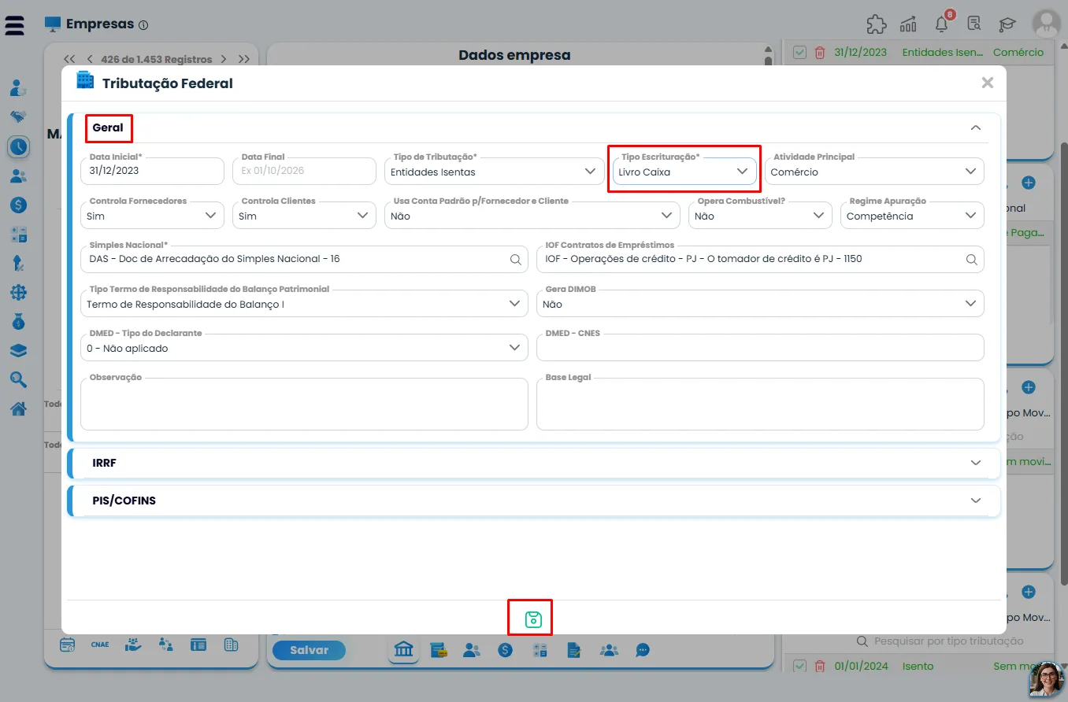Screen dimensions: 1068x702
Task: Open the dollar coin icon in sidebar
Action: (19, 205)
